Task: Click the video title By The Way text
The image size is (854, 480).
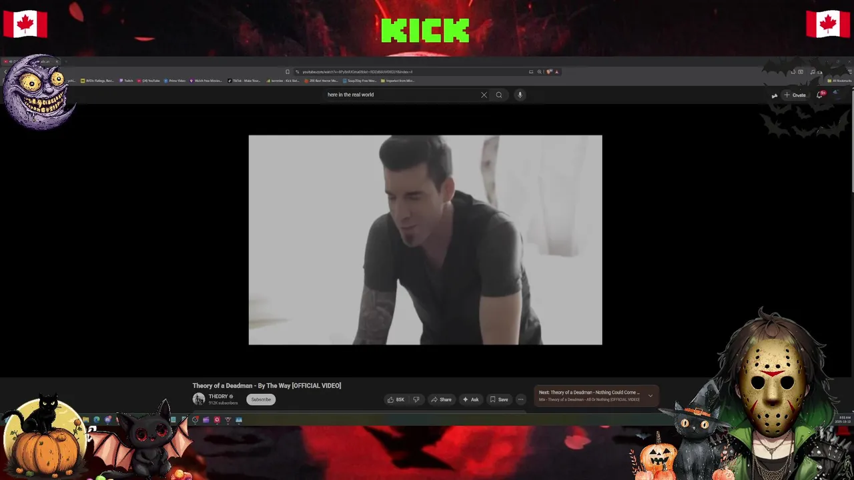Action: click(x=267, y=385)
